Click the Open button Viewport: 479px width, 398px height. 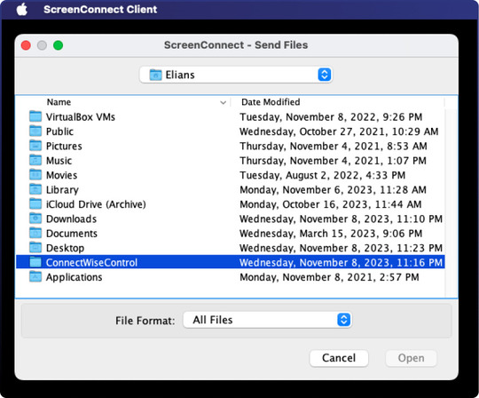[412, 358]
